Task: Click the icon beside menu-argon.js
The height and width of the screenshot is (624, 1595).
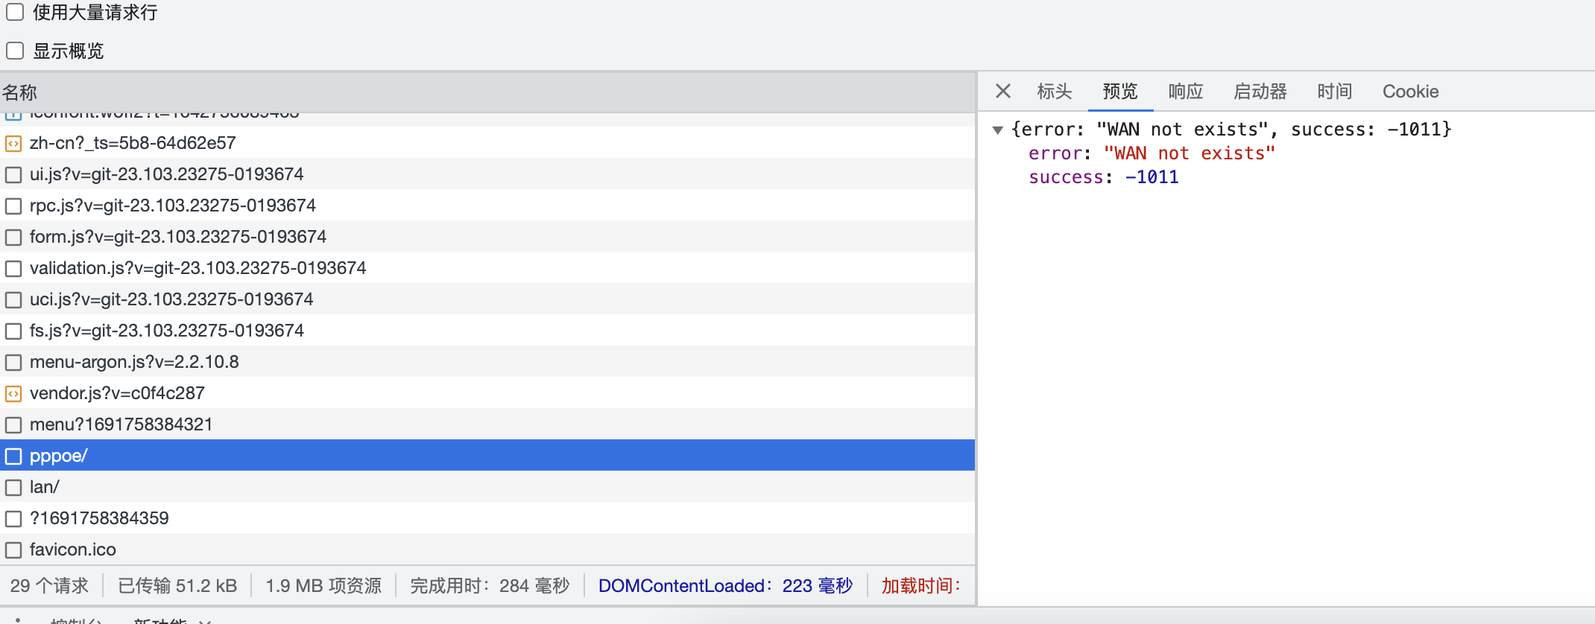Action: 13,362
